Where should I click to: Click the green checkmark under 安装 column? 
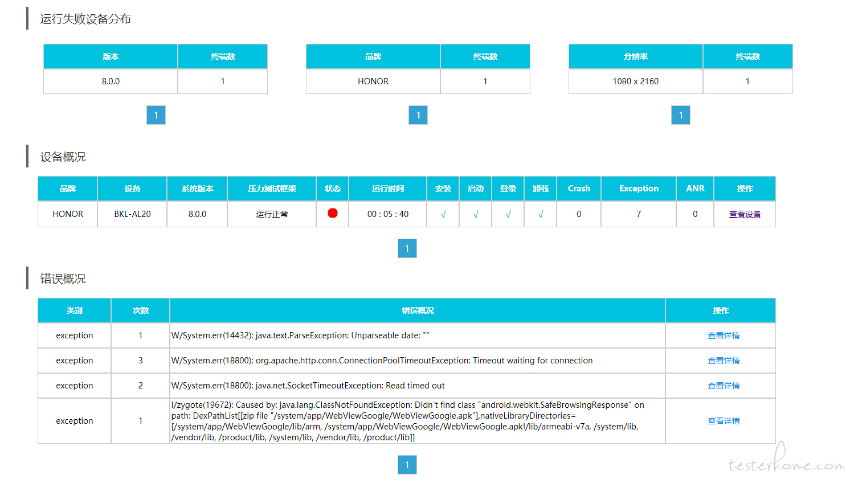(443, 215)
